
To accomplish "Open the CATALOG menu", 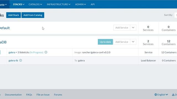I will [x=35, y=4].
